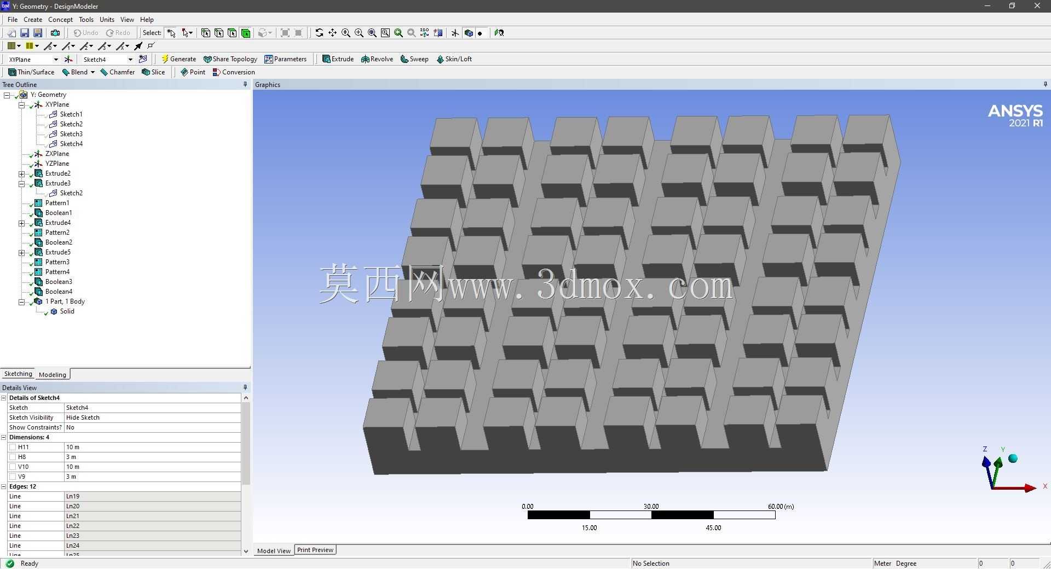This screenshot has width=1051, height=569.
Task: Go to Previous View
Action: [x=399, y=33]
